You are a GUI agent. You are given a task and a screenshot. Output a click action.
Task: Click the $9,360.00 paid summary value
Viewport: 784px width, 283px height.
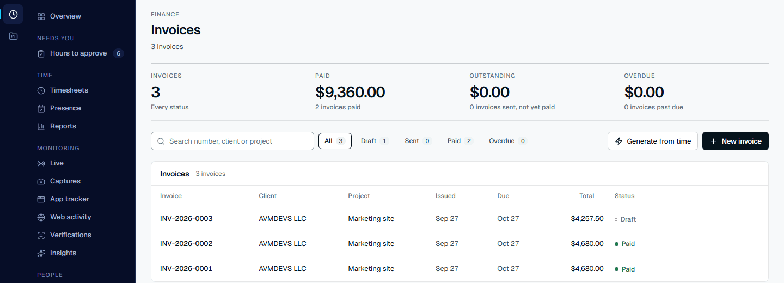tap(350, 92)
